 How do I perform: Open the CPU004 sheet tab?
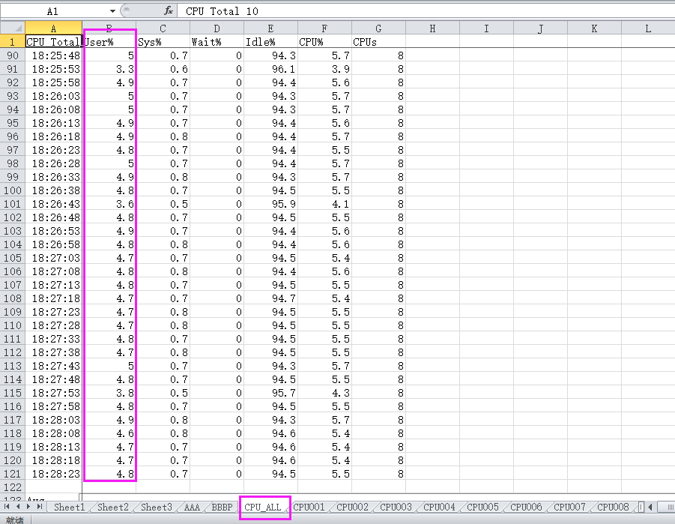click(x=439, y=508)
